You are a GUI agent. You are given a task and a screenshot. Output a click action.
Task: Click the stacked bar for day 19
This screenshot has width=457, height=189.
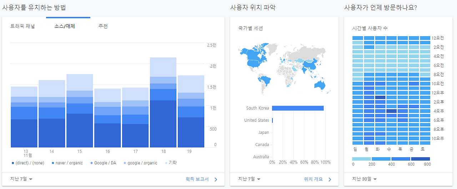pyautogui.click(x=191, y=111)
